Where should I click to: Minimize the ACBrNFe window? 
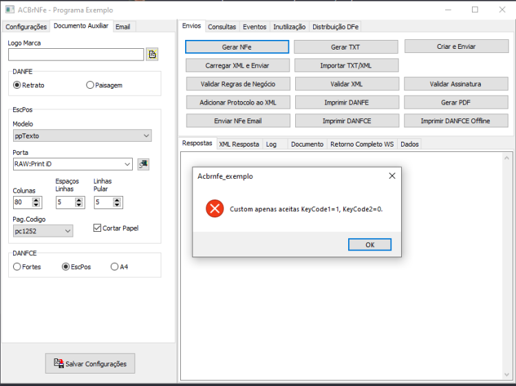pyautogui.click(x=448, y=10)
